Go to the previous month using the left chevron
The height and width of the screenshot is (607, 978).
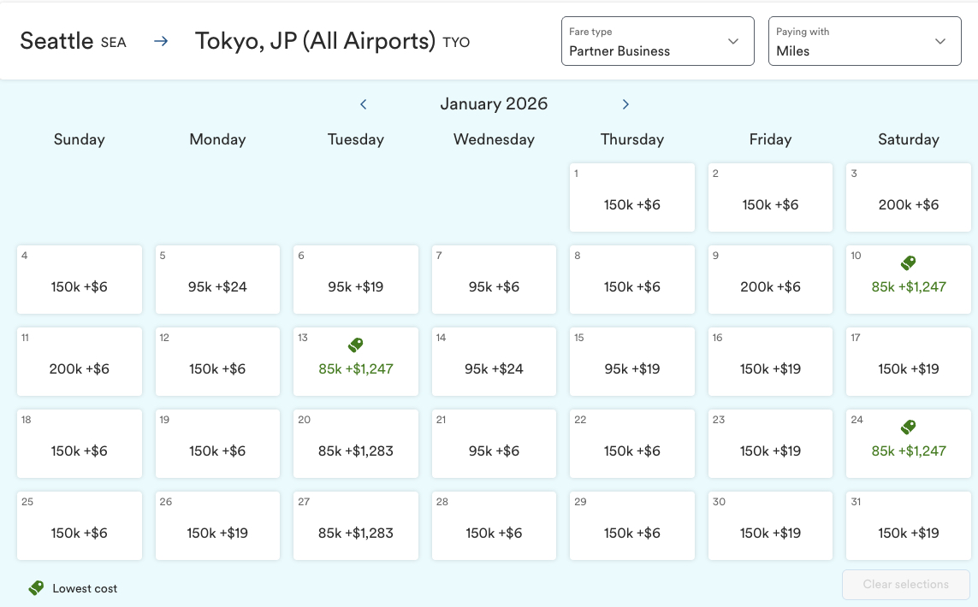click(x=363, y=103)
